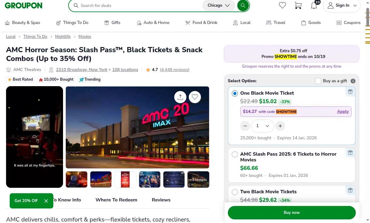Select Two Black Movie Tickets radio option
The width and height of the screenshot is (370, 223).
[235, 192]
